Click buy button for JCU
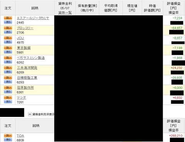The width and height of the screenshot is (185, 142). [x=8, y=38]
